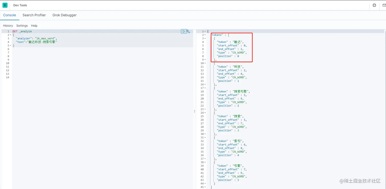386x189 pixels.
Task: Click the "position" : 2 line
Action: (x=228, y=106)
